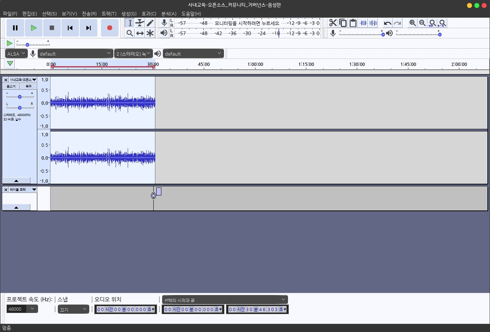490x332 pixels.
Task: Open the ALSA audio host dropdown
Action: point(16,53)
